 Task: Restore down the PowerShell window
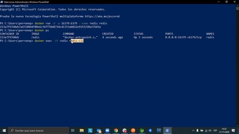tap(227, 2)
